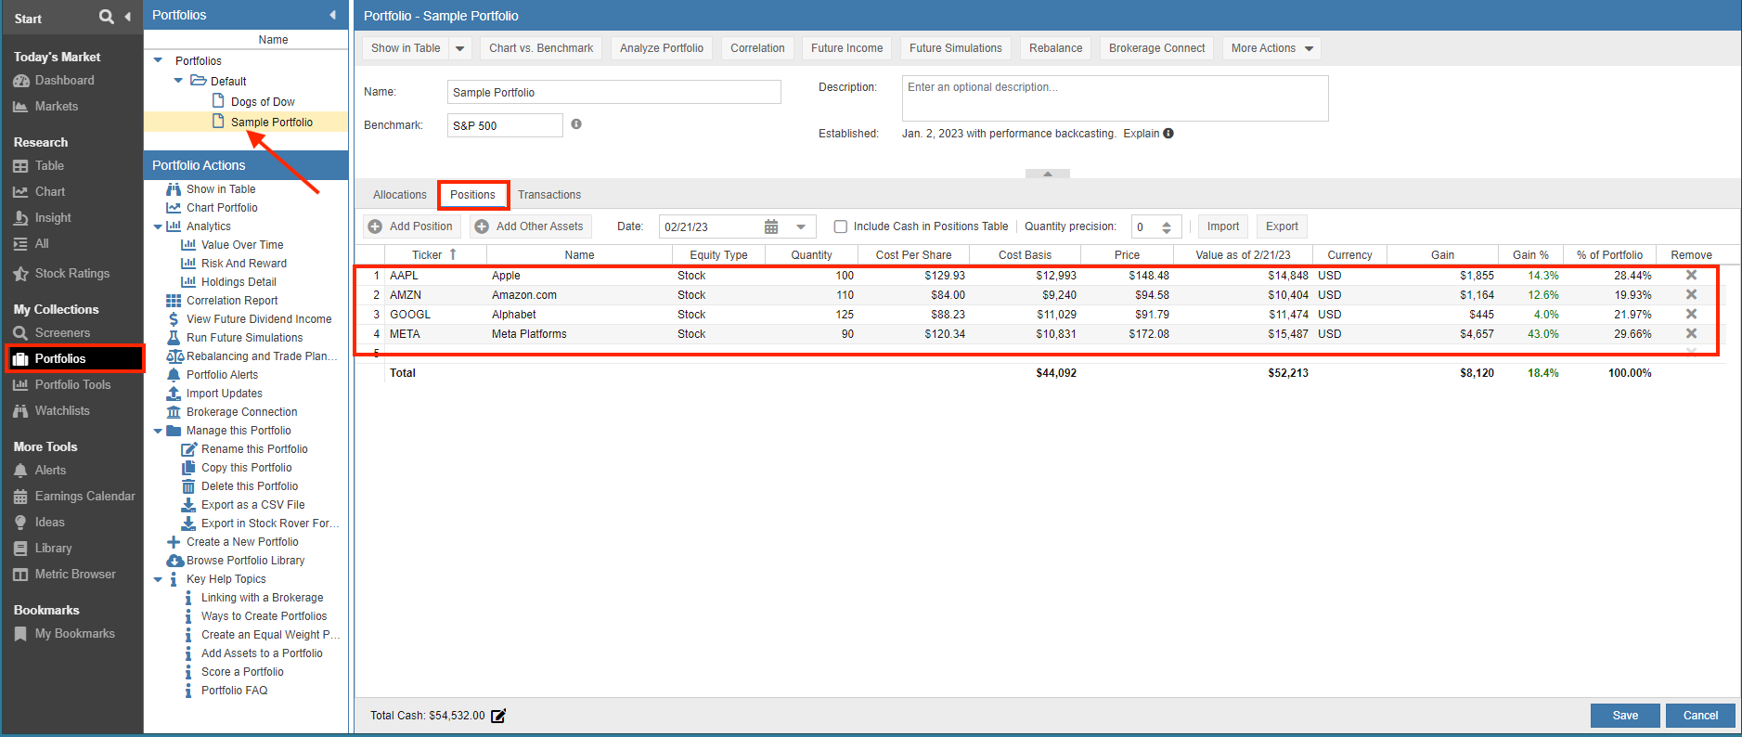Click info icon next to Explain
The image size is (1742, 737).
pos(1168,134)
